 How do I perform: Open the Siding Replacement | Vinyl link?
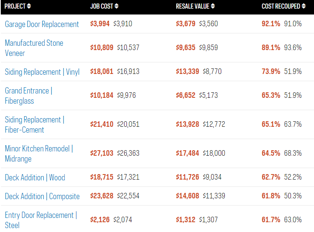[x=42, y=72]
